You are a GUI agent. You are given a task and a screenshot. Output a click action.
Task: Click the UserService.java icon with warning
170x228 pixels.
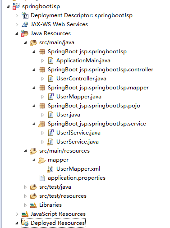(x=50, y=142)
